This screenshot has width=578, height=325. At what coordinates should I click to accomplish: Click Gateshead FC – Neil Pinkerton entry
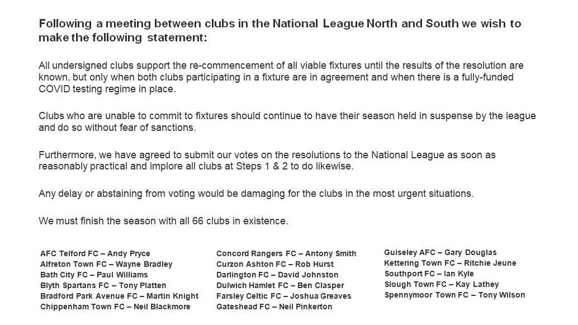(274, 307)
